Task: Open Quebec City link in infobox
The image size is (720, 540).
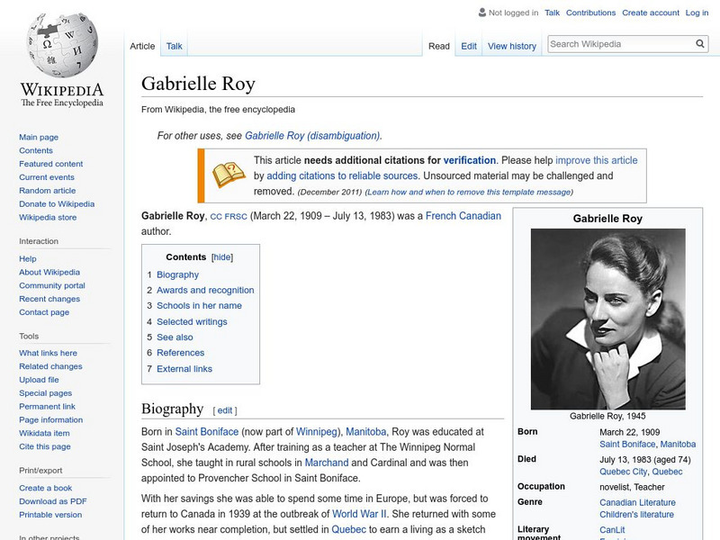Action: (623, 472)
